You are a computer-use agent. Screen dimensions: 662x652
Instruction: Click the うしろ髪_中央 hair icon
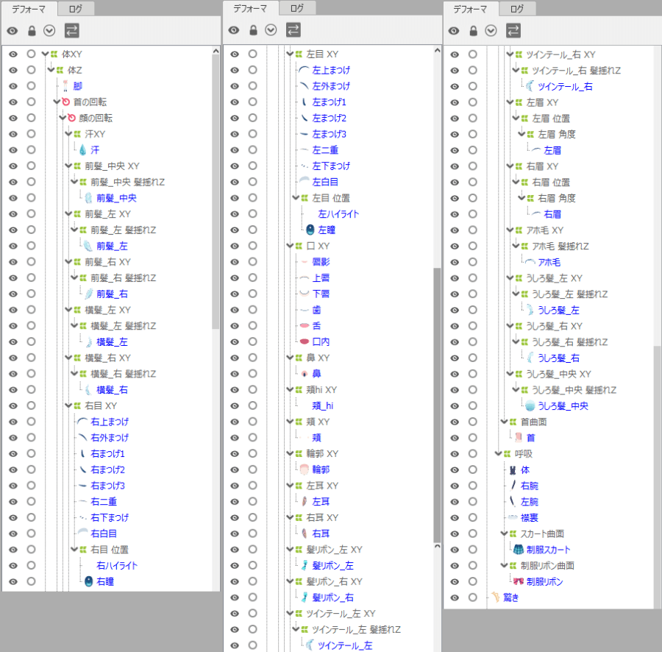[x=530, y=405]
